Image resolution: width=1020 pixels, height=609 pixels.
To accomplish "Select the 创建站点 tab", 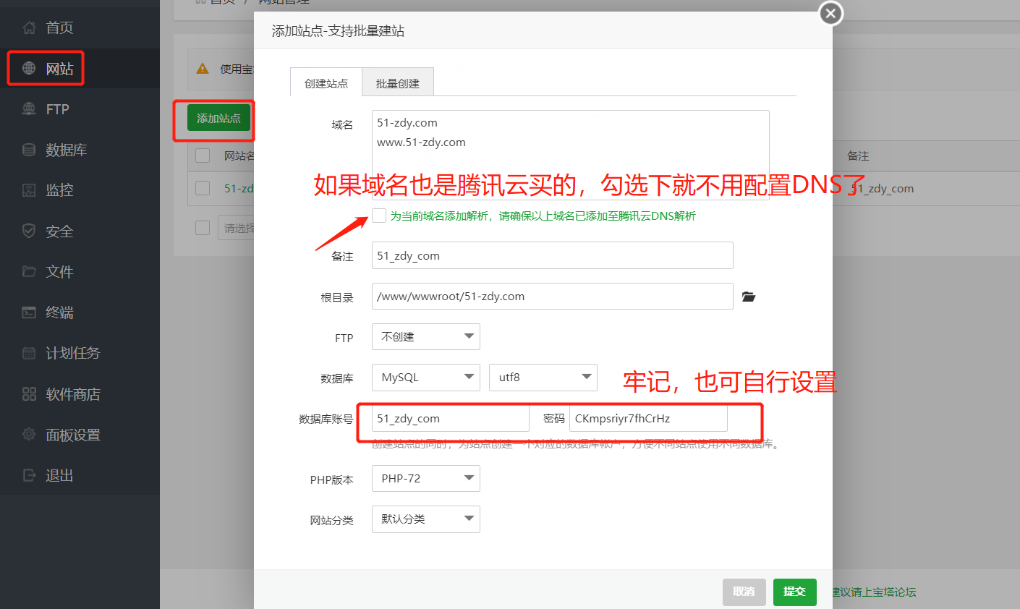I will (x=326, y=82).
